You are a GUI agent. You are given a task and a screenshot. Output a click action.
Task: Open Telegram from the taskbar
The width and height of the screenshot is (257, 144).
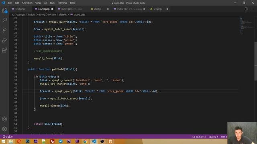(x=61, y=141)
